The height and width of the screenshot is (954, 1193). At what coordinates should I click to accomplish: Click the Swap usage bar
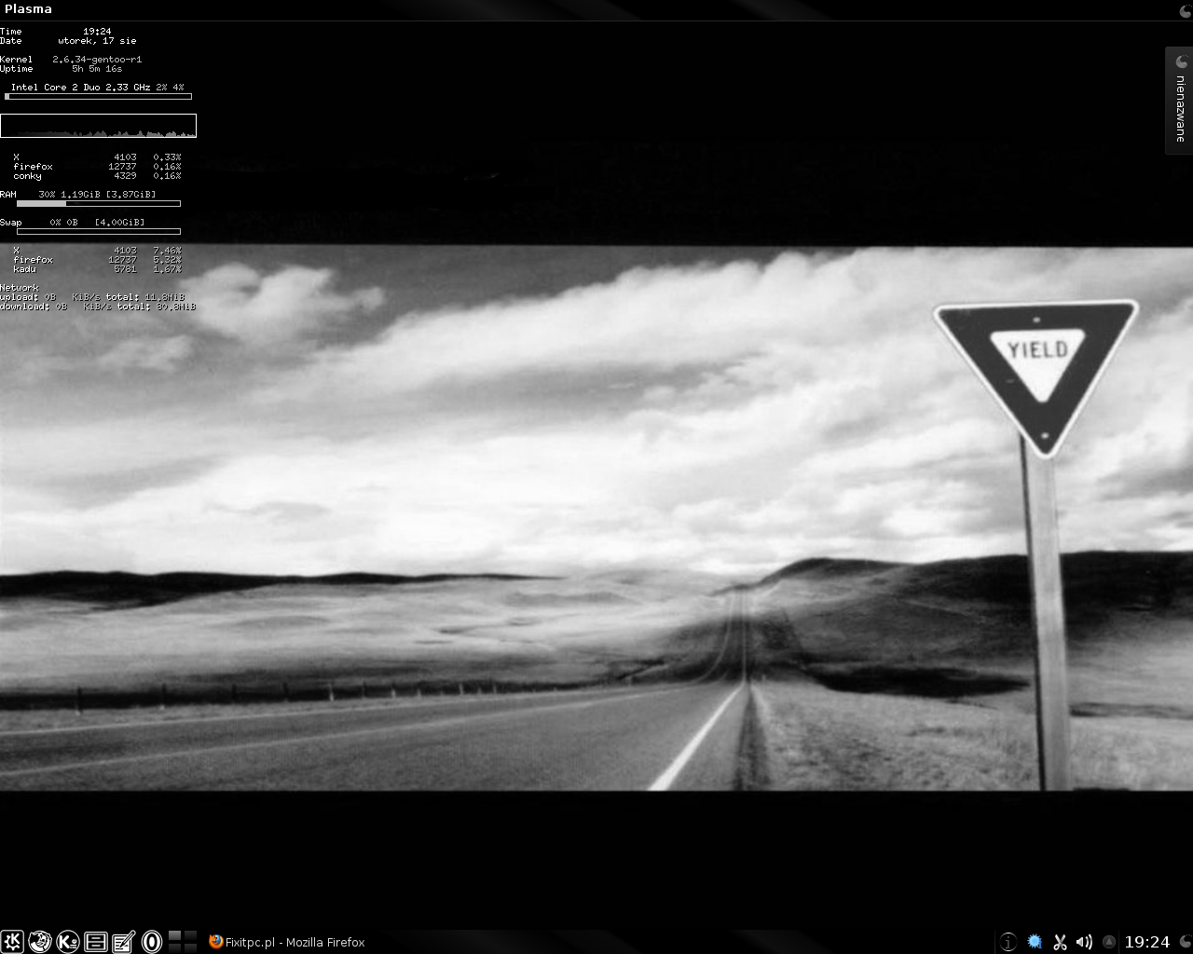coord(98,231)
